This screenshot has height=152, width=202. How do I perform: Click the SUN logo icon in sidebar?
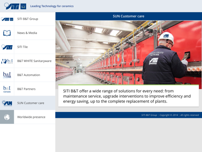[7, 103]
